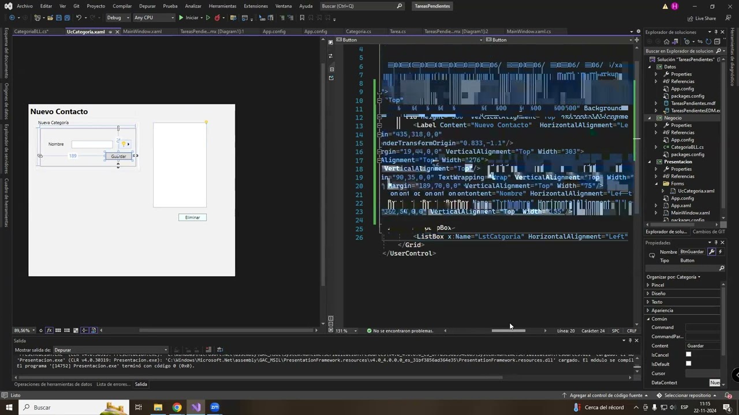Viewport: 739px width, 415px height.
Task: Toggle the IsCancel checkbox
Action: pyautogui.click(x=688, y=354)
